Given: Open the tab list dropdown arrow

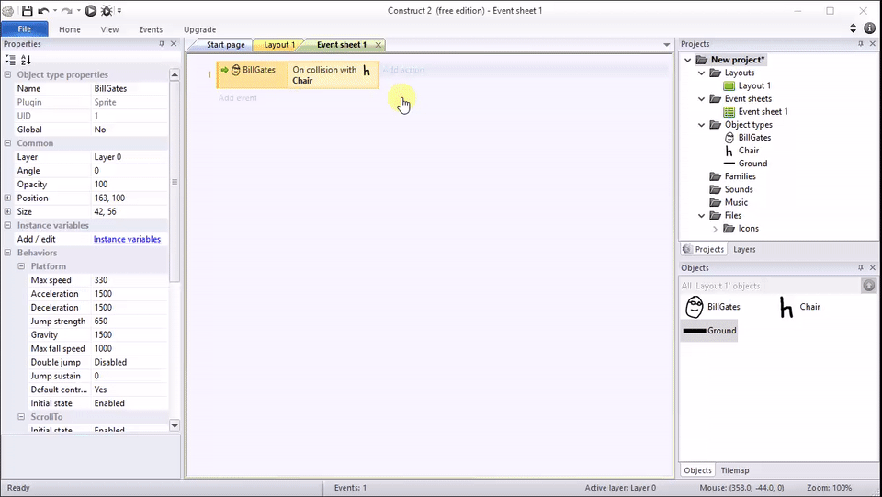Looking at the screenshot, I should (667, 44).
